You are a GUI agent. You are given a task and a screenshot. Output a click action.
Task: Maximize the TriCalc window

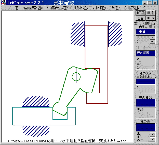pyautogui.click(x=150, y=3)
